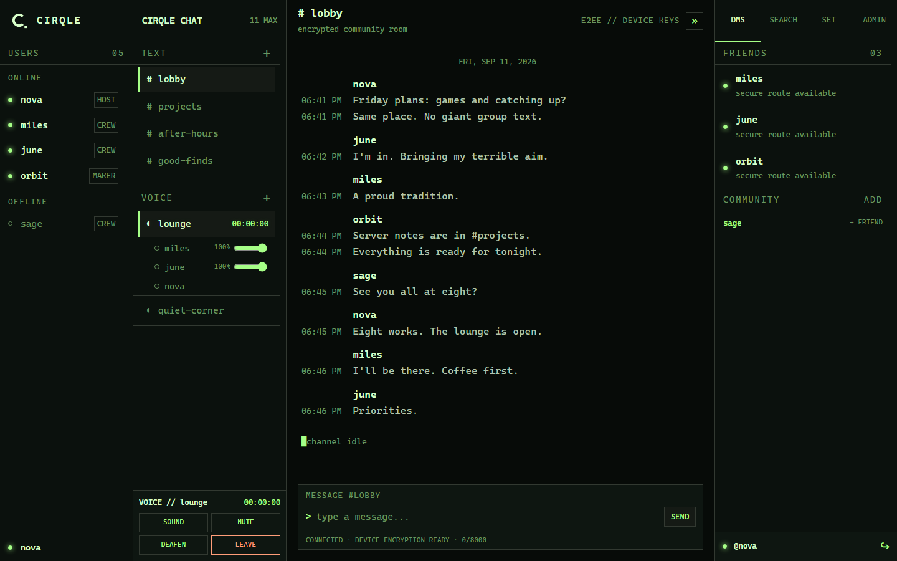Click the '11 MAX' server capacity text

click(263, 21)
